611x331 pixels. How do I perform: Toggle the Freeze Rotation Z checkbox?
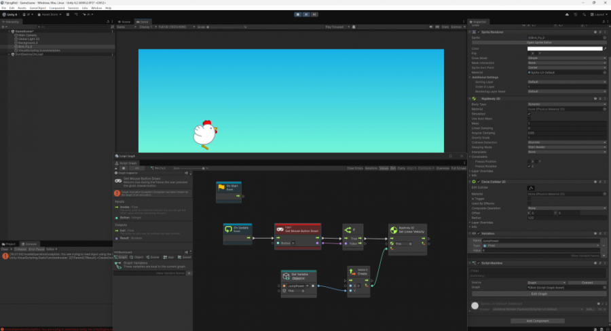530,165
